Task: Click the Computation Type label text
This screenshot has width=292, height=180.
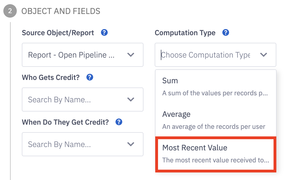Action: tap(185, 33)
